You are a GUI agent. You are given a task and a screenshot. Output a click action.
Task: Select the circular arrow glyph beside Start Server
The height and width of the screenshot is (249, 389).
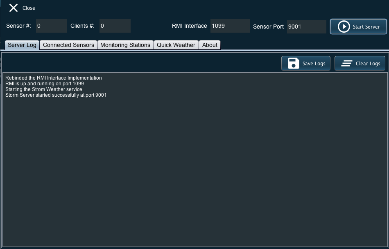pos(344,27)
